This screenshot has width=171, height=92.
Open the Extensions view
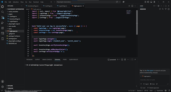click(3, 28)
